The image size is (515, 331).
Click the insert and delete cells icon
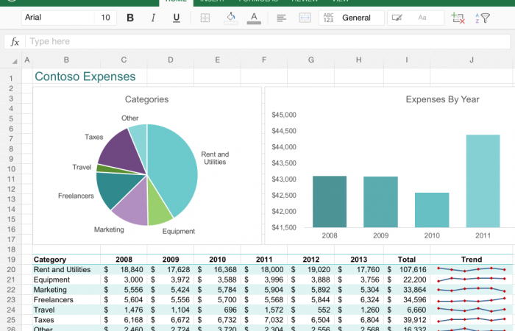458,18
